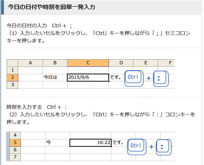Viewport: 204px width, 165px height.
Task: Click the blue plus sign beside colon key
Action: (151, 147)
